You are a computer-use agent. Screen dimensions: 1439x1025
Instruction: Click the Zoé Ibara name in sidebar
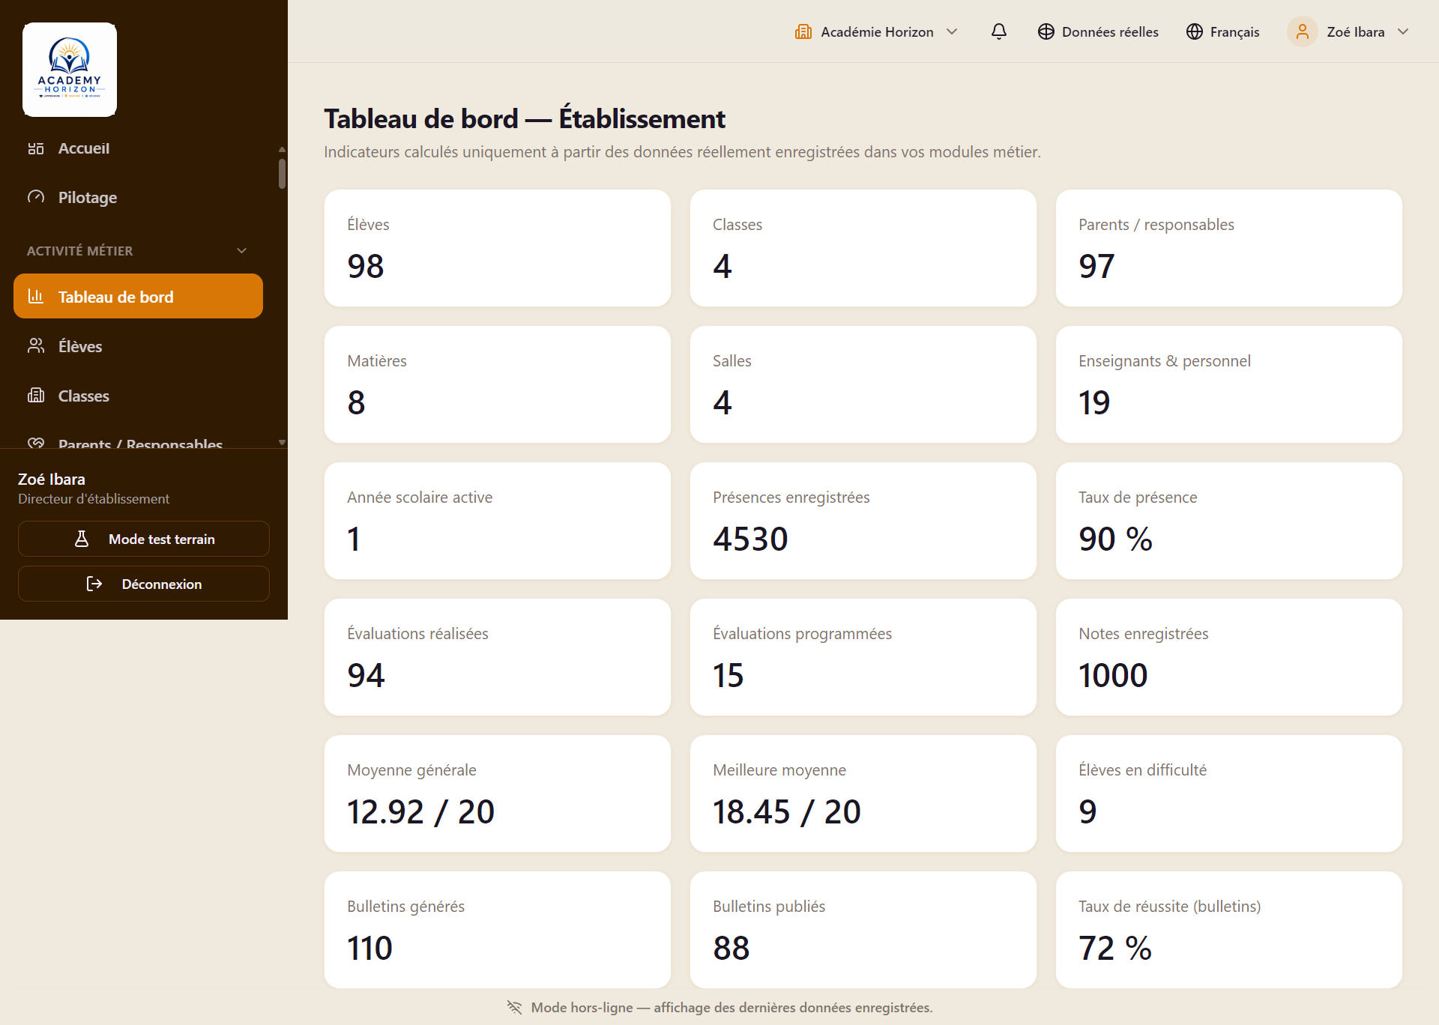pos(52,479)
